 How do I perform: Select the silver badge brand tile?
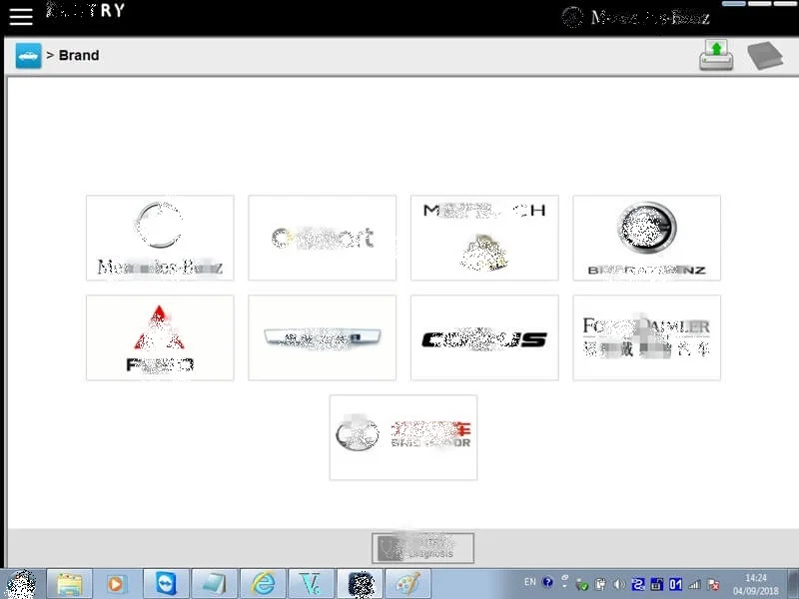pos(322,337)
